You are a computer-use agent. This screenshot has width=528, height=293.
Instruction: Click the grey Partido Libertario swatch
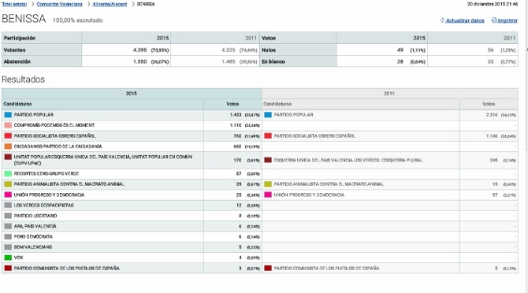click(8, 216)
